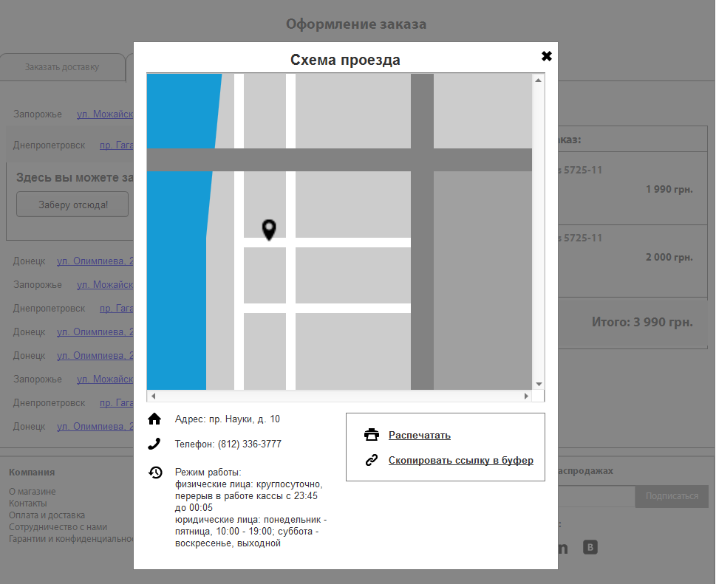The height and width of the screenshot is (584, 716).
Task: Click the clock history icon for Режим работы
Action: coord(155,473)
